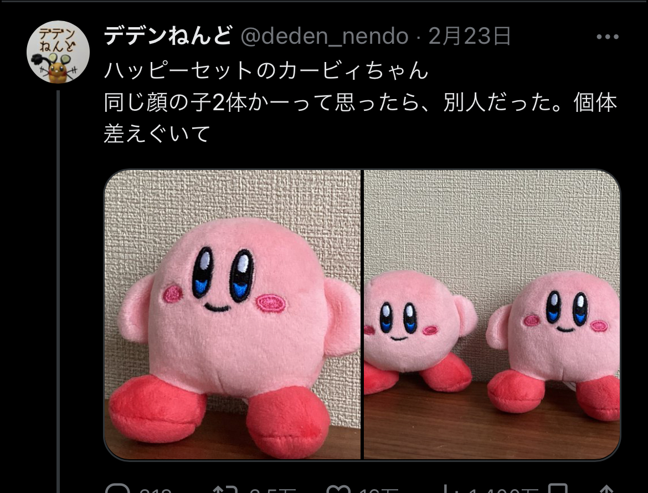Click the like count next to heart
Screen dimensions: 648x493
coord(378,490)
